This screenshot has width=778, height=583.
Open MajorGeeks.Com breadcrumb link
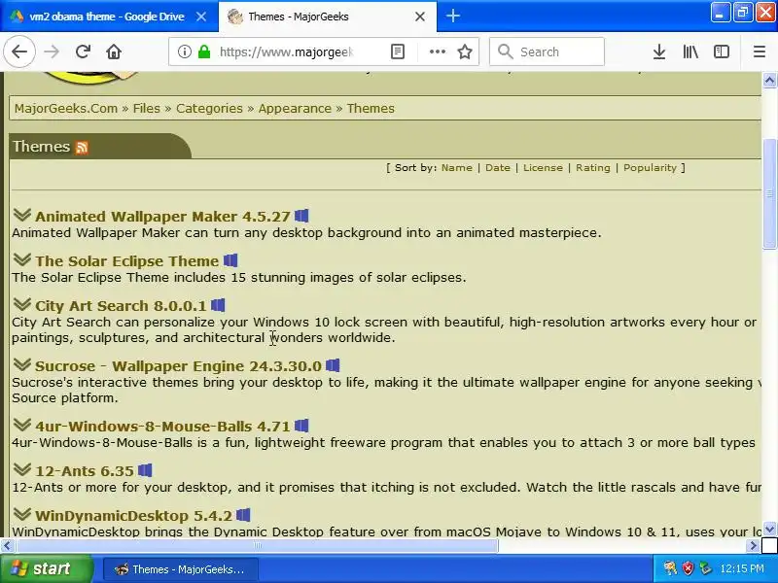66,108
